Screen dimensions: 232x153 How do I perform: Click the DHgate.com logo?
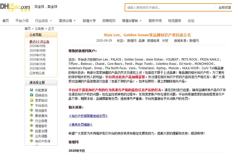coord(15,7)
